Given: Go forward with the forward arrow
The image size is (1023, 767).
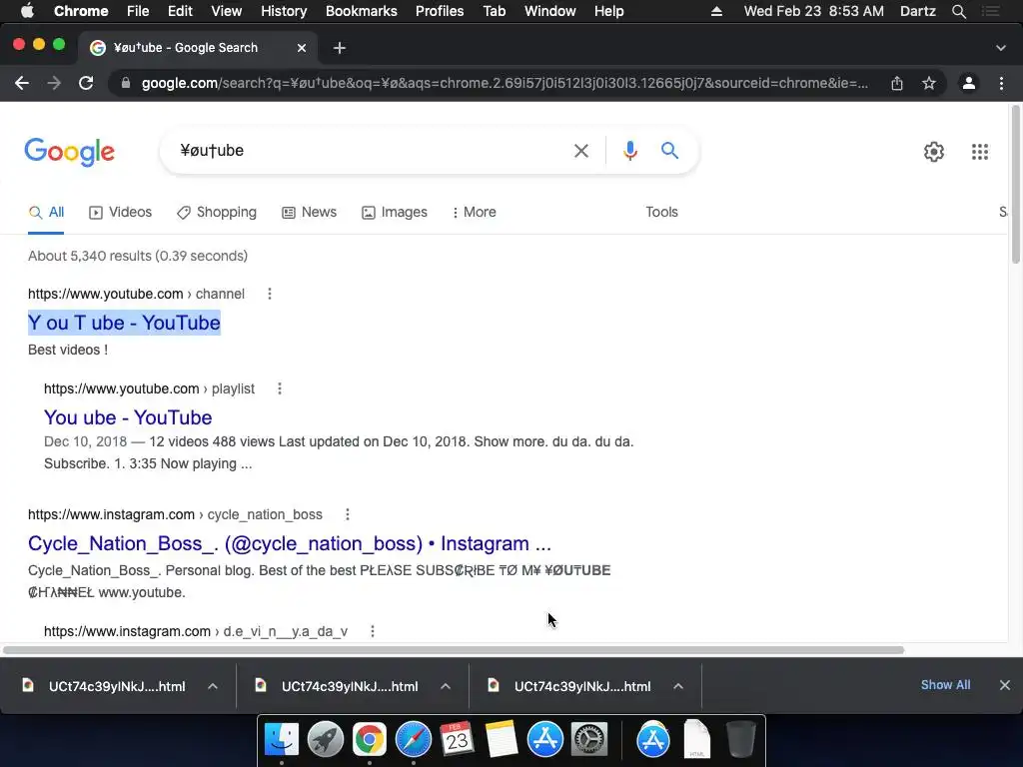Looking at the screenshot, I should tap(54, 83).
